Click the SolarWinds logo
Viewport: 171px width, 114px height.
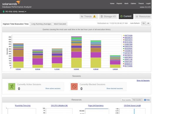(x=11, y=3)
